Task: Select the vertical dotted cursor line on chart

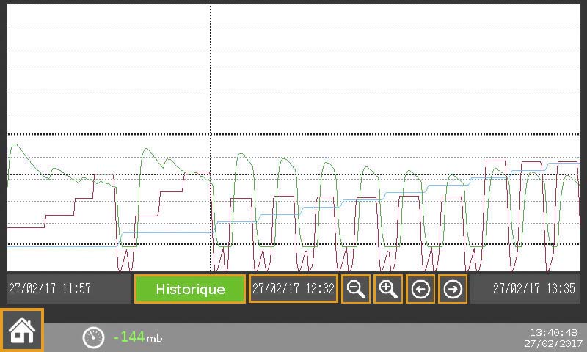Action: [211, 73]
